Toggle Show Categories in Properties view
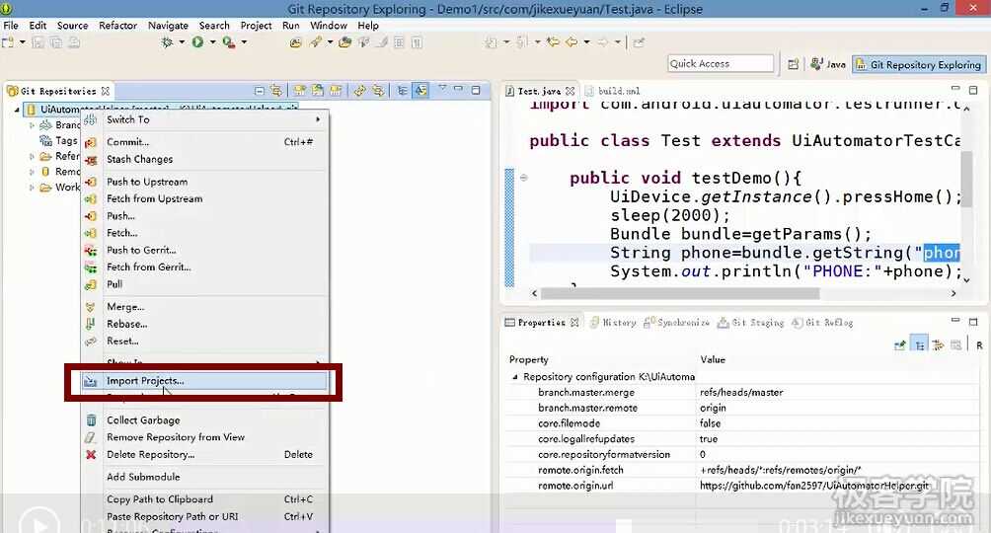 920,344
